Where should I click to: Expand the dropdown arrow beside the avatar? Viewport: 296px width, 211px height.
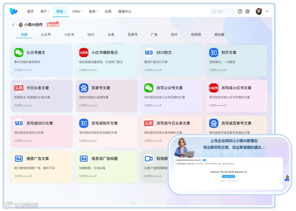(x=267, y=11)
